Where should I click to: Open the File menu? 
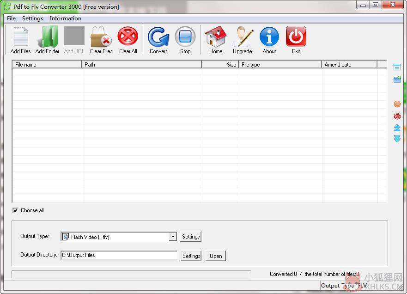[x=11, y=18]
